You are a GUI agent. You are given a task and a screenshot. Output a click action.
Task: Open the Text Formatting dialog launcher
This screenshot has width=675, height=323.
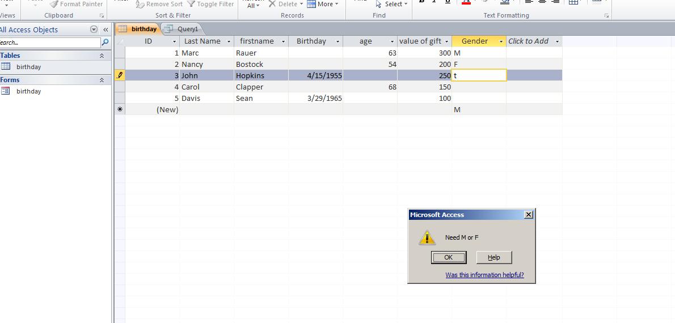(606, 15)
